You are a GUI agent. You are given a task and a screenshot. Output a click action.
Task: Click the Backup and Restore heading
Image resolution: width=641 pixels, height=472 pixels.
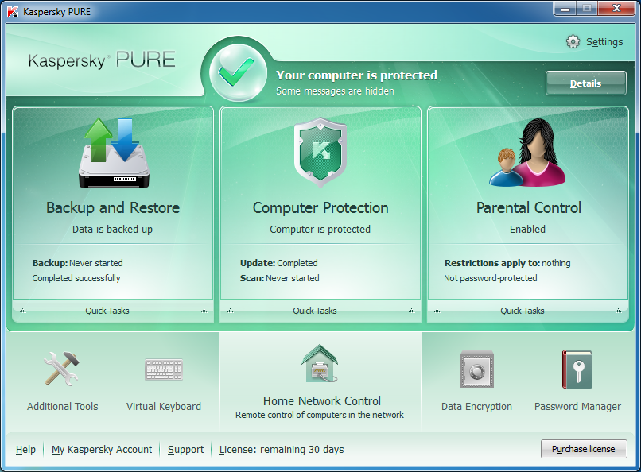point(113,208)
